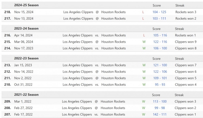203x118 pixels.
Task: Click the Clippers won 9 streak text
Action: pos(186,42)
